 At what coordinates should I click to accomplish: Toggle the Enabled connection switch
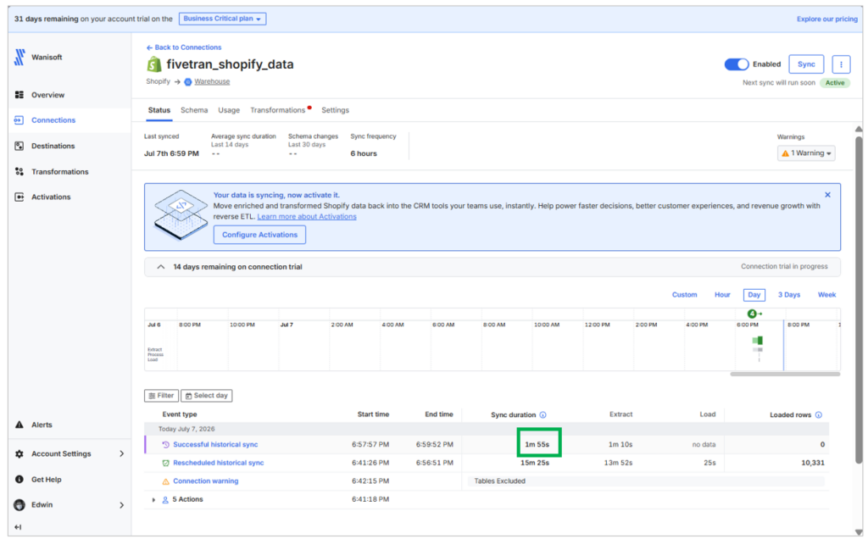coord(737,64)
